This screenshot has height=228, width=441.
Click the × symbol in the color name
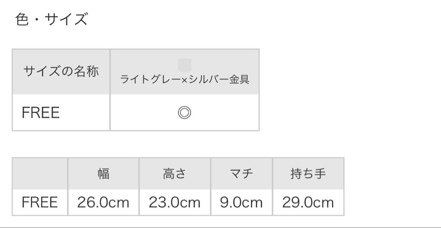pos(184,80)
